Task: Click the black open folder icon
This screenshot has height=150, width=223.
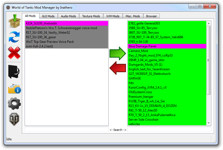Action: pyautogui.click(x=14, y=72)
